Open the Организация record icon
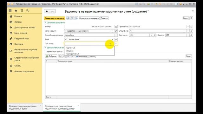This screenshot has height=114, width=203. coord(116,31)
